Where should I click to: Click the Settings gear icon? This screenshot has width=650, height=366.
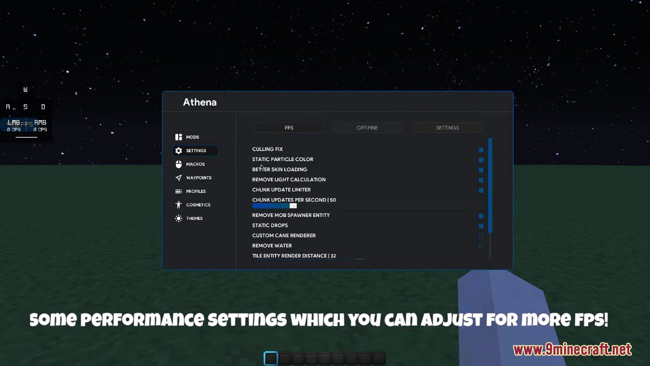[179, 151]
